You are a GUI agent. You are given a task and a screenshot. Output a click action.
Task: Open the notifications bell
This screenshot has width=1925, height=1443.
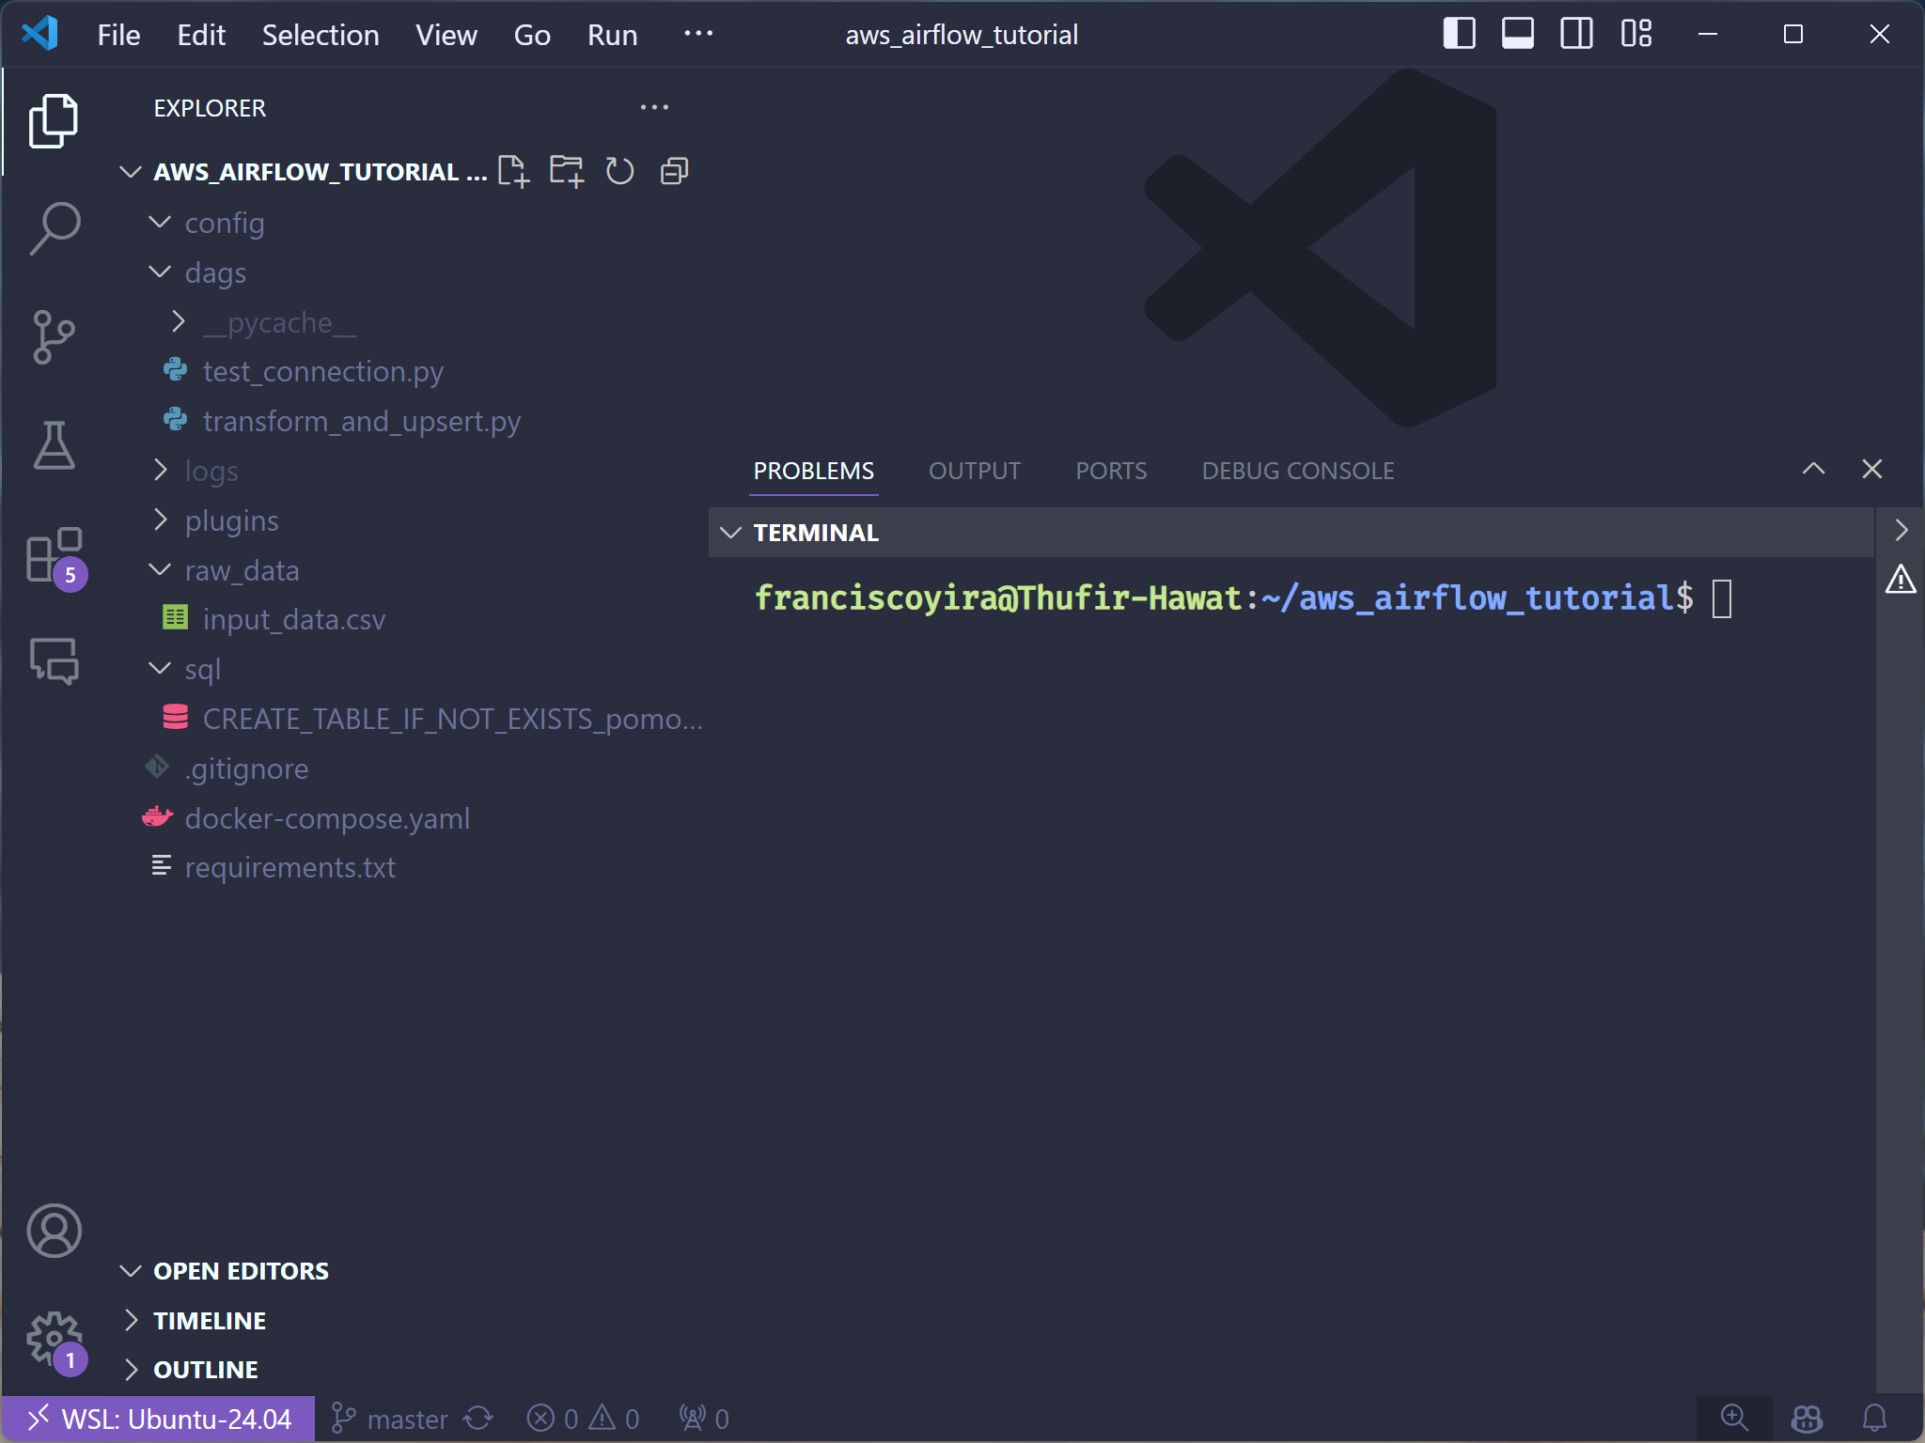click(x=1873, y=1419)
